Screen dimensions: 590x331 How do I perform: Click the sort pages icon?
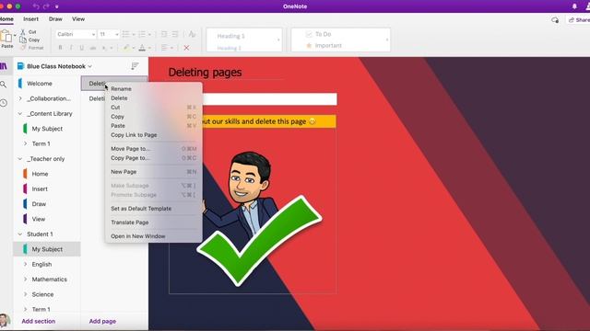(135, 66)
